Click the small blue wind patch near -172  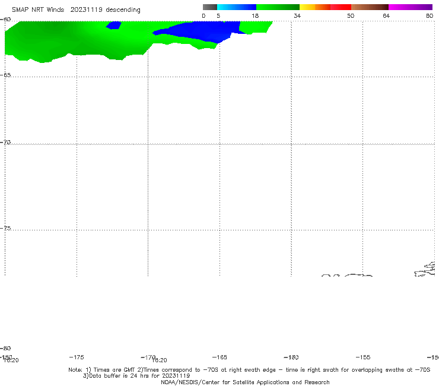113,25
